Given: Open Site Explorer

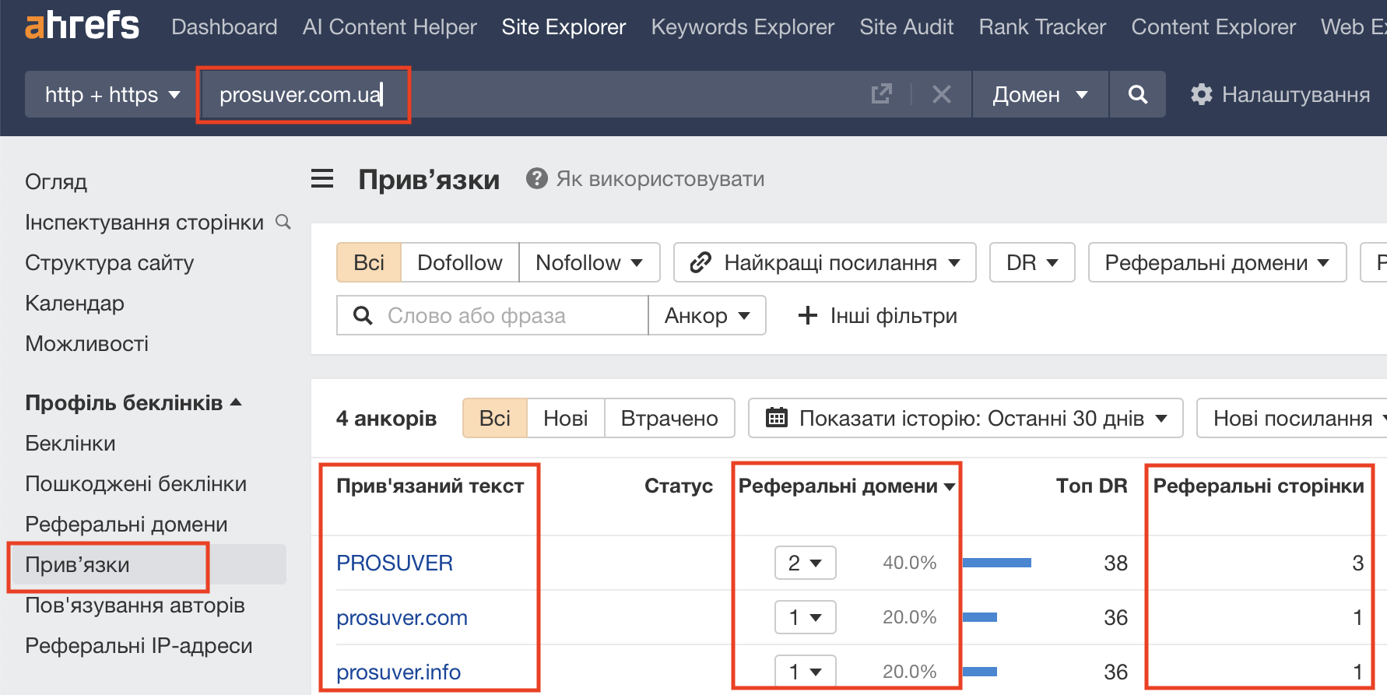Looking at the screenshot, I should coord(564,26).
